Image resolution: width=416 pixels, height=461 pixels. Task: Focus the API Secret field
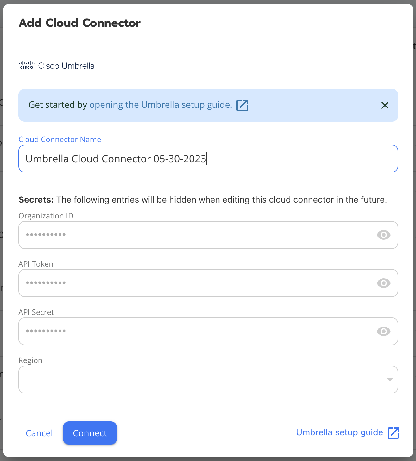point(208,331)
